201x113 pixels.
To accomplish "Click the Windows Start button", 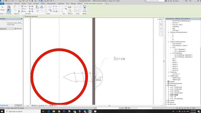I will tap(2, 111).
